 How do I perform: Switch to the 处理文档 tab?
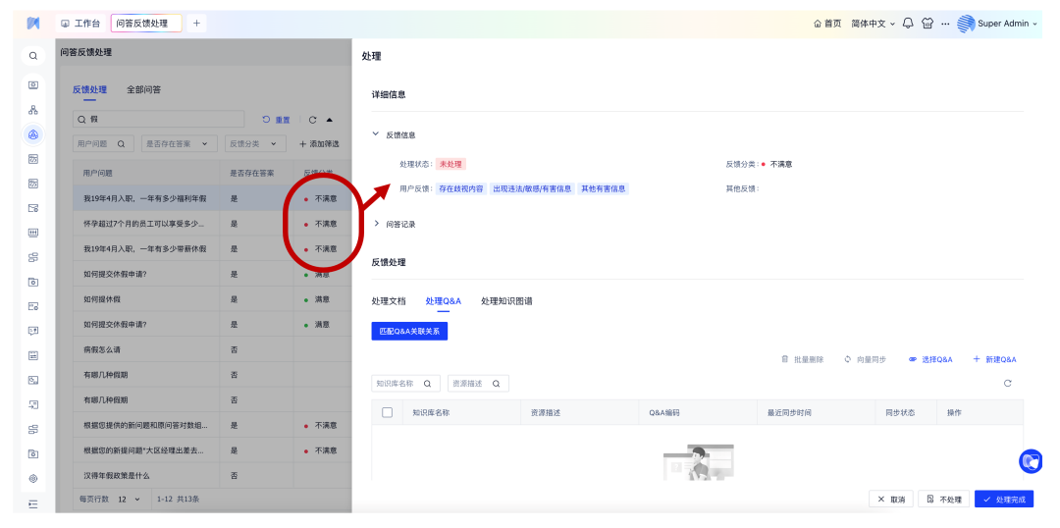389,300
